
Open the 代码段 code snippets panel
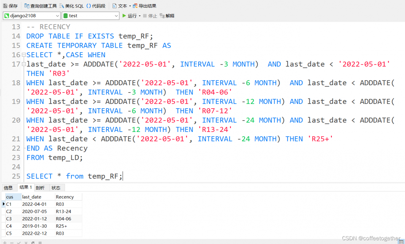click(x=96, y=6)
